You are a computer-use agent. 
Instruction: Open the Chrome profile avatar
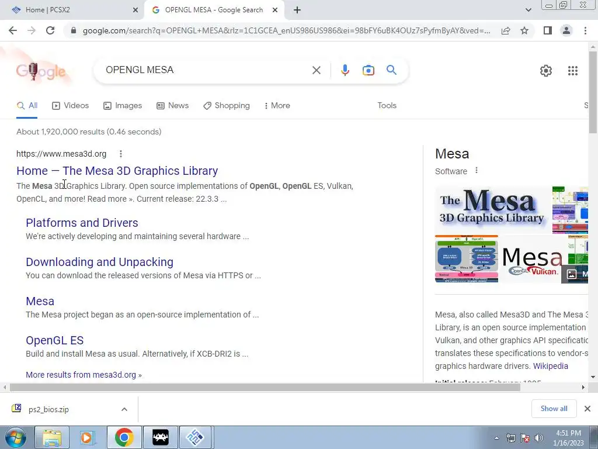[x=566, y=30]
